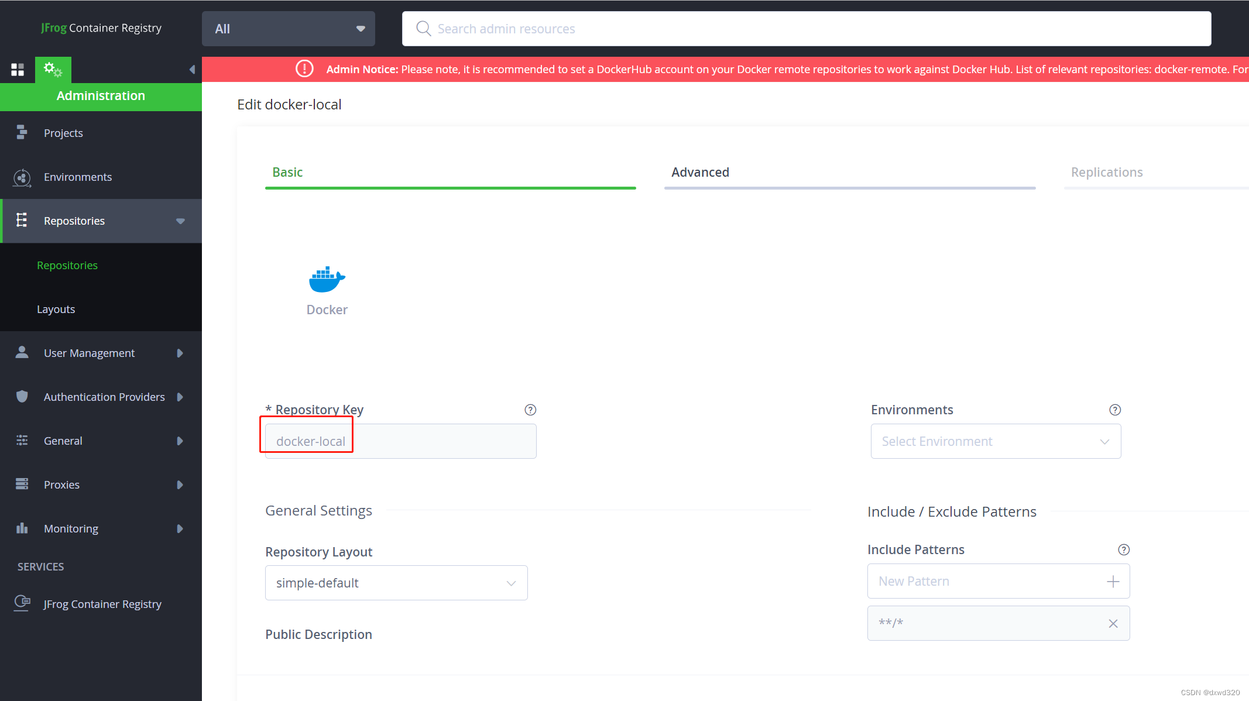This screenshot has width=1249, height=701.
Task: Open the Proxies section
Action: coord(61,484)
